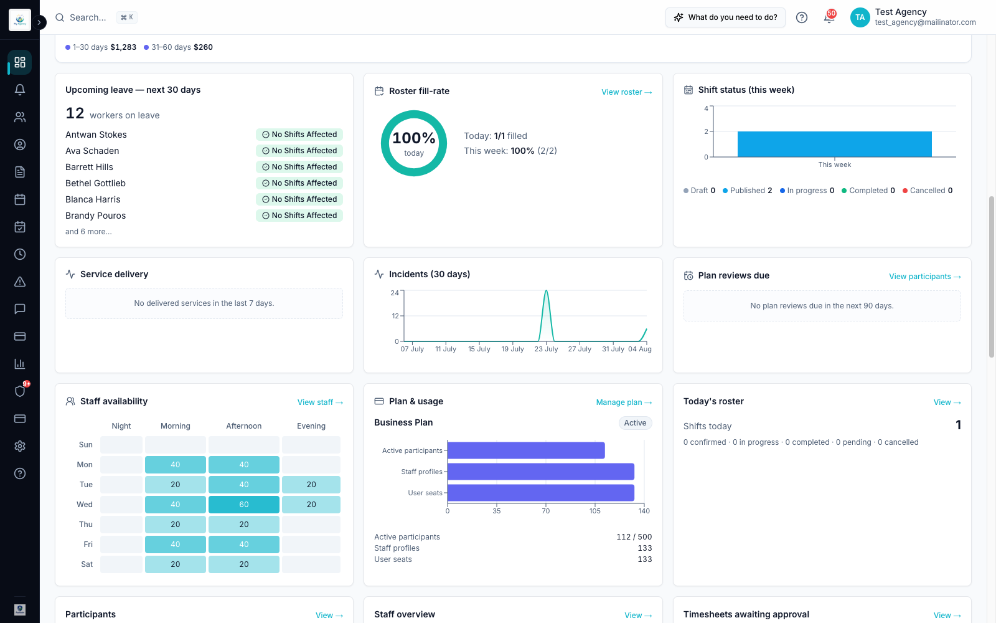
Task: Click the Wednesday Afternoon cell showing 60
Action: (244, 505)
